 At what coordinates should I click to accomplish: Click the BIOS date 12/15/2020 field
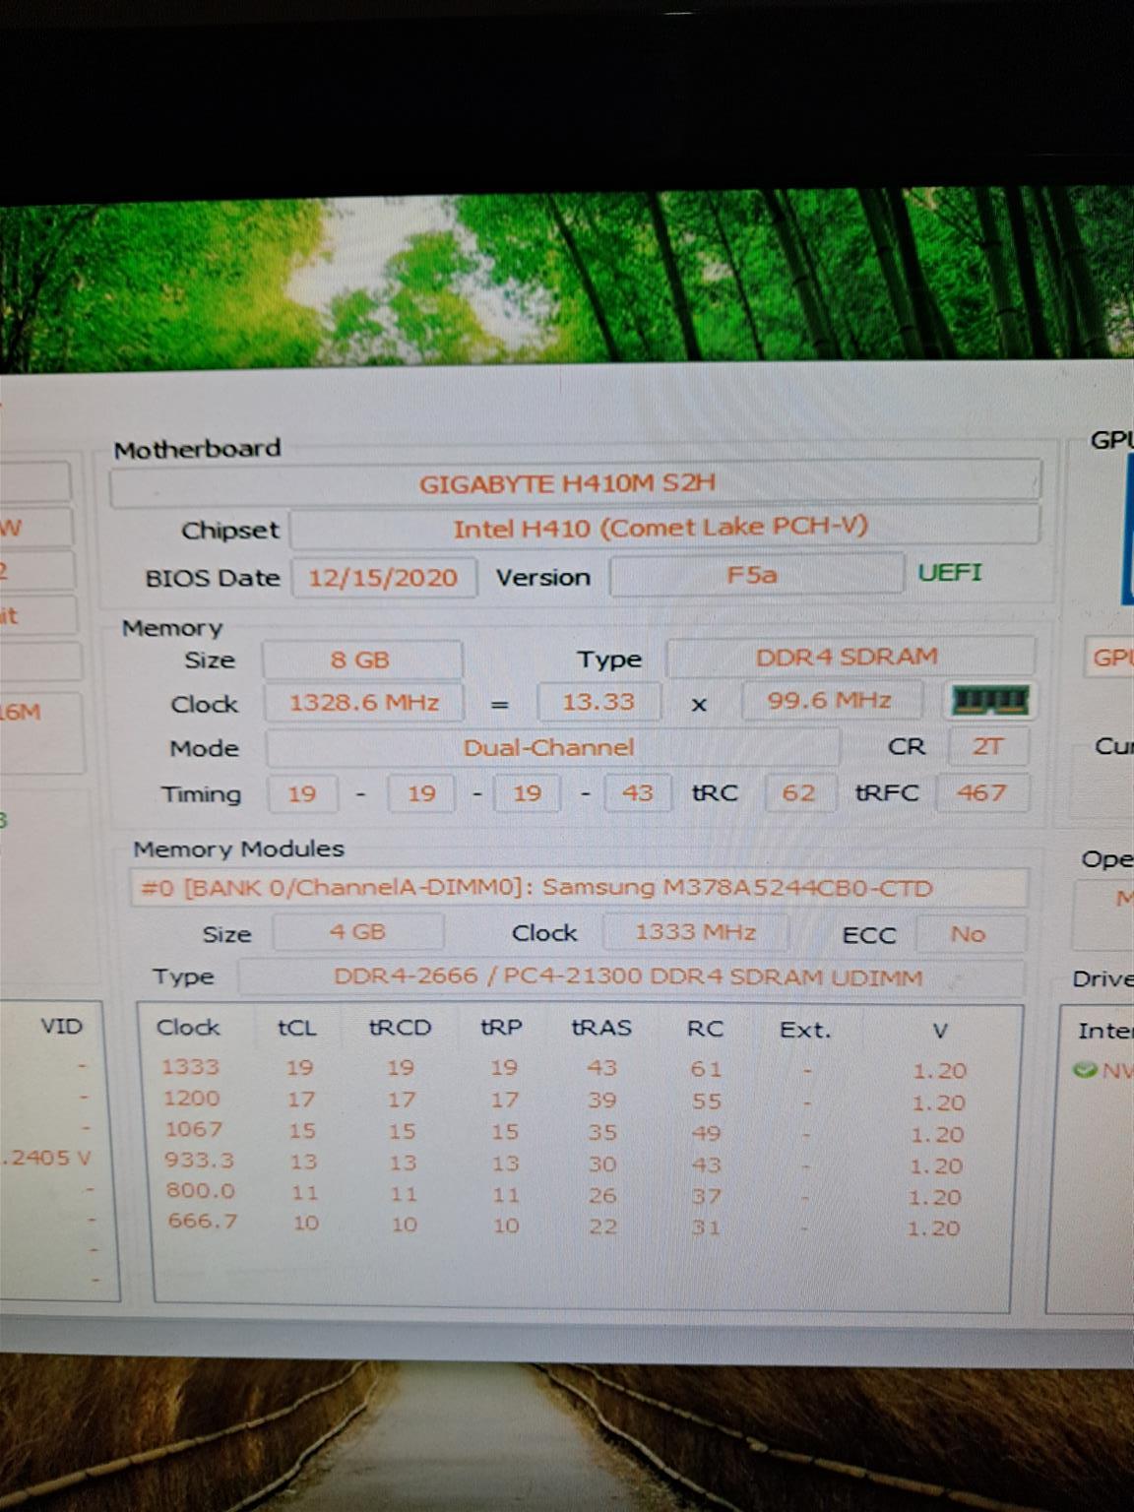(x=383, y=577)
